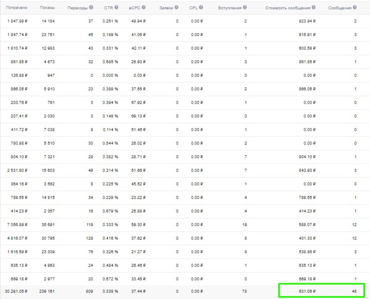Click the Заявки column header label
Viewport: 370px width, 299px height.
pyautogui.click(x=166, y=8)
